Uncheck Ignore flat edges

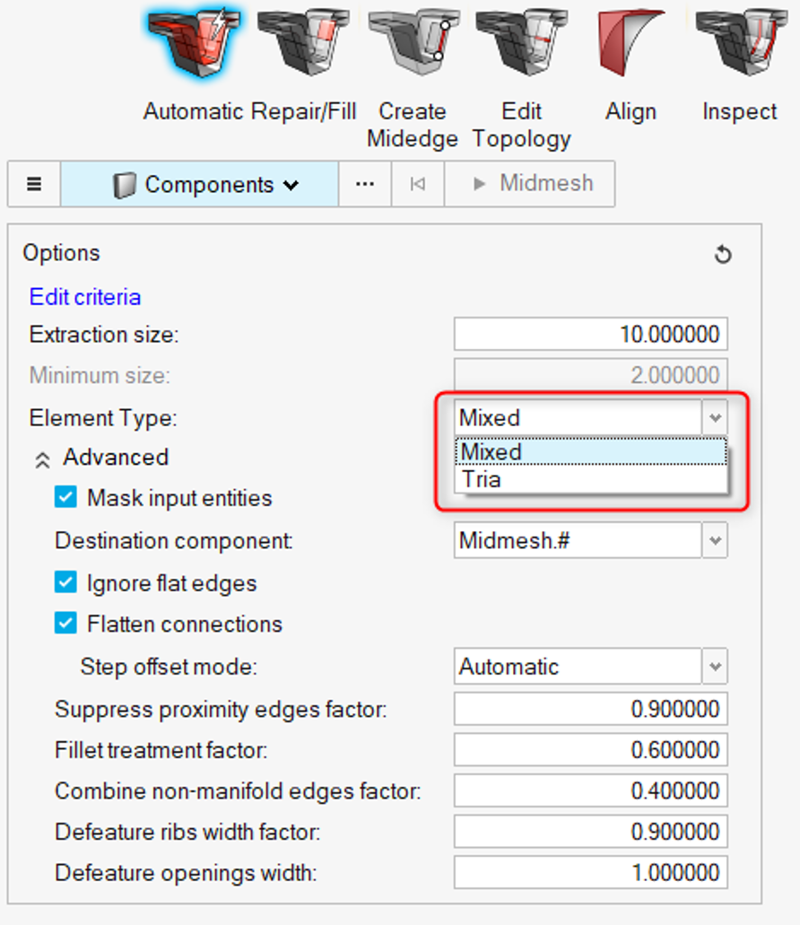pos(66,583)
